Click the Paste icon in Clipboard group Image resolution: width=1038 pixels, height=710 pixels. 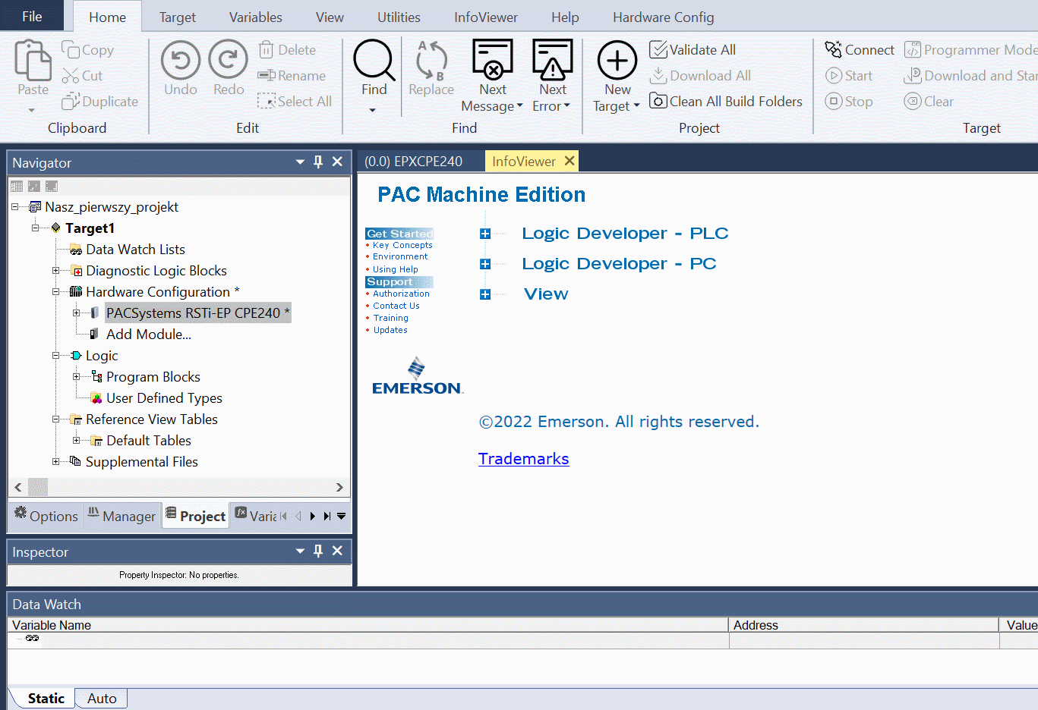tap(33, 60)
